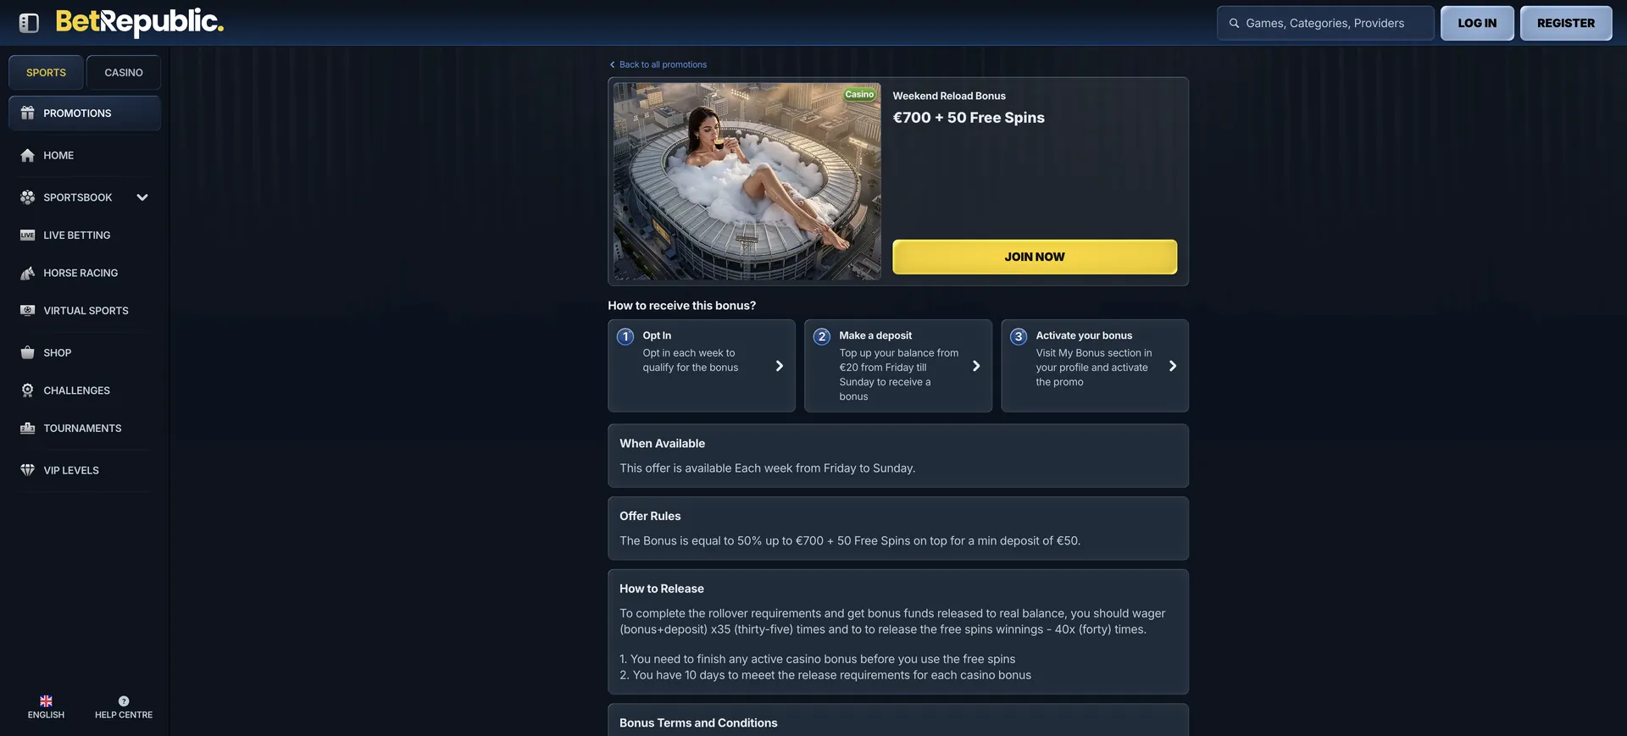The width and height of the screenshot is (1627, 736).
Task: Expand the Opt In step arrow
Action: point(780,366)
